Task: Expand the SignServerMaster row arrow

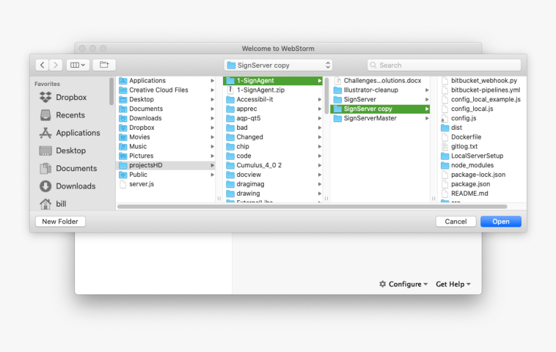Action: [x=427, y=118]
